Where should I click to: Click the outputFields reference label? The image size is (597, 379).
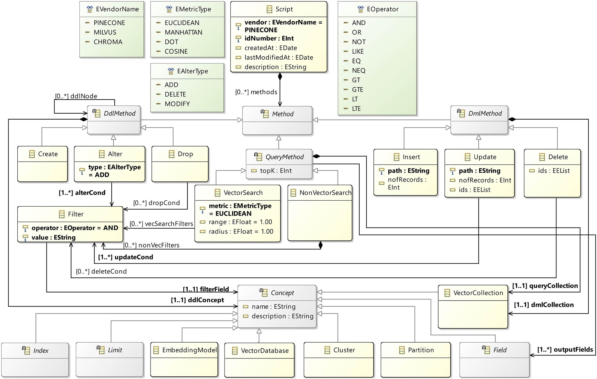click(x=565, y=350)
